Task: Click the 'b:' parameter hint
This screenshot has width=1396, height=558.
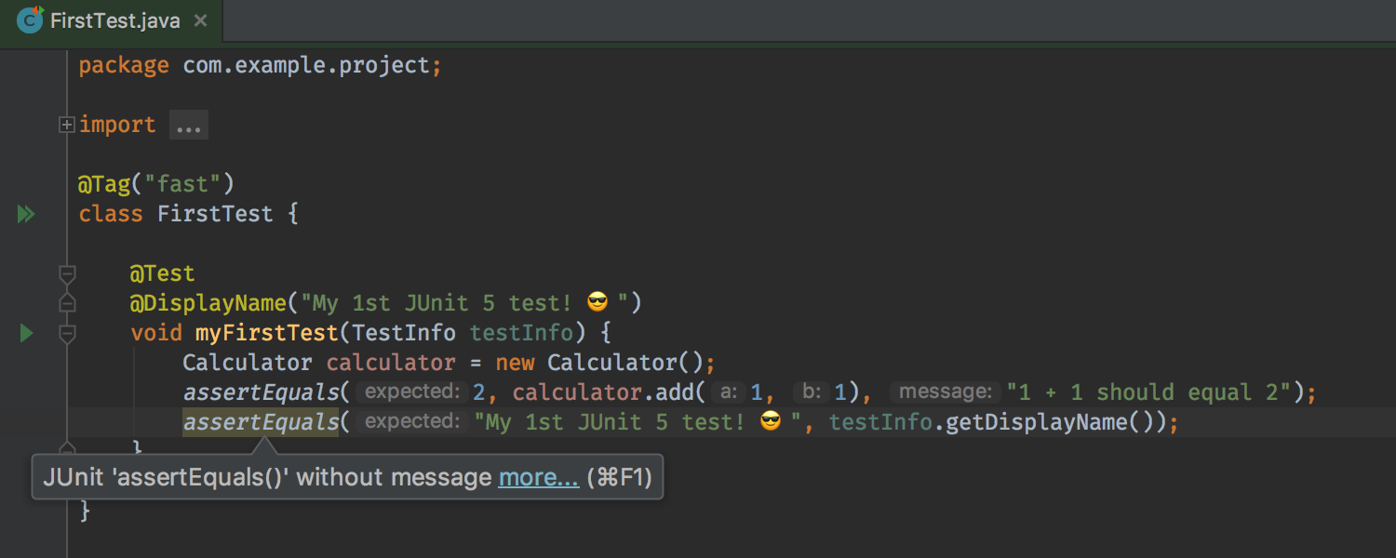Action: [x=811, y=392]
